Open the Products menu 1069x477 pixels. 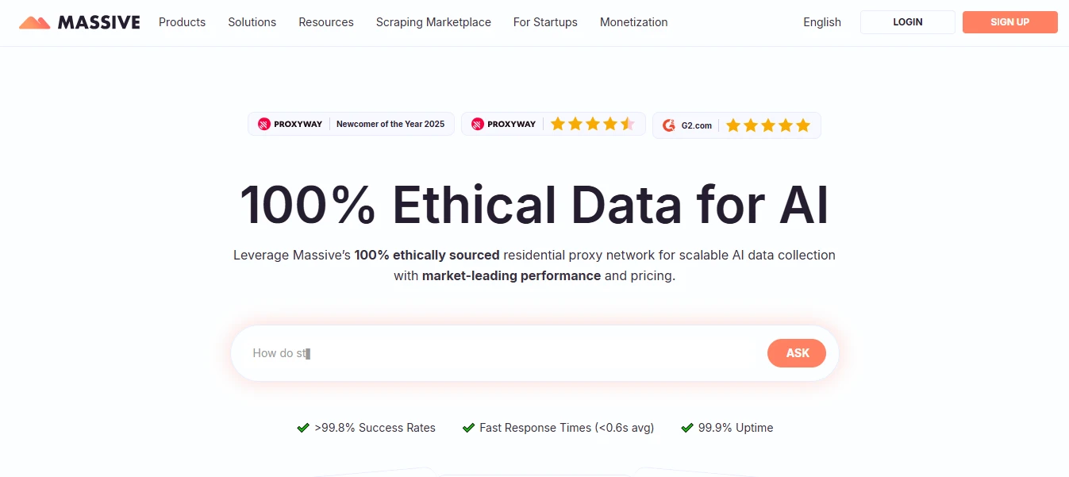[182, 22]
